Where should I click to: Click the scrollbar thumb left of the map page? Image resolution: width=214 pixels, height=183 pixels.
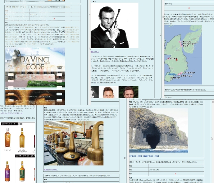pos(163,17)
